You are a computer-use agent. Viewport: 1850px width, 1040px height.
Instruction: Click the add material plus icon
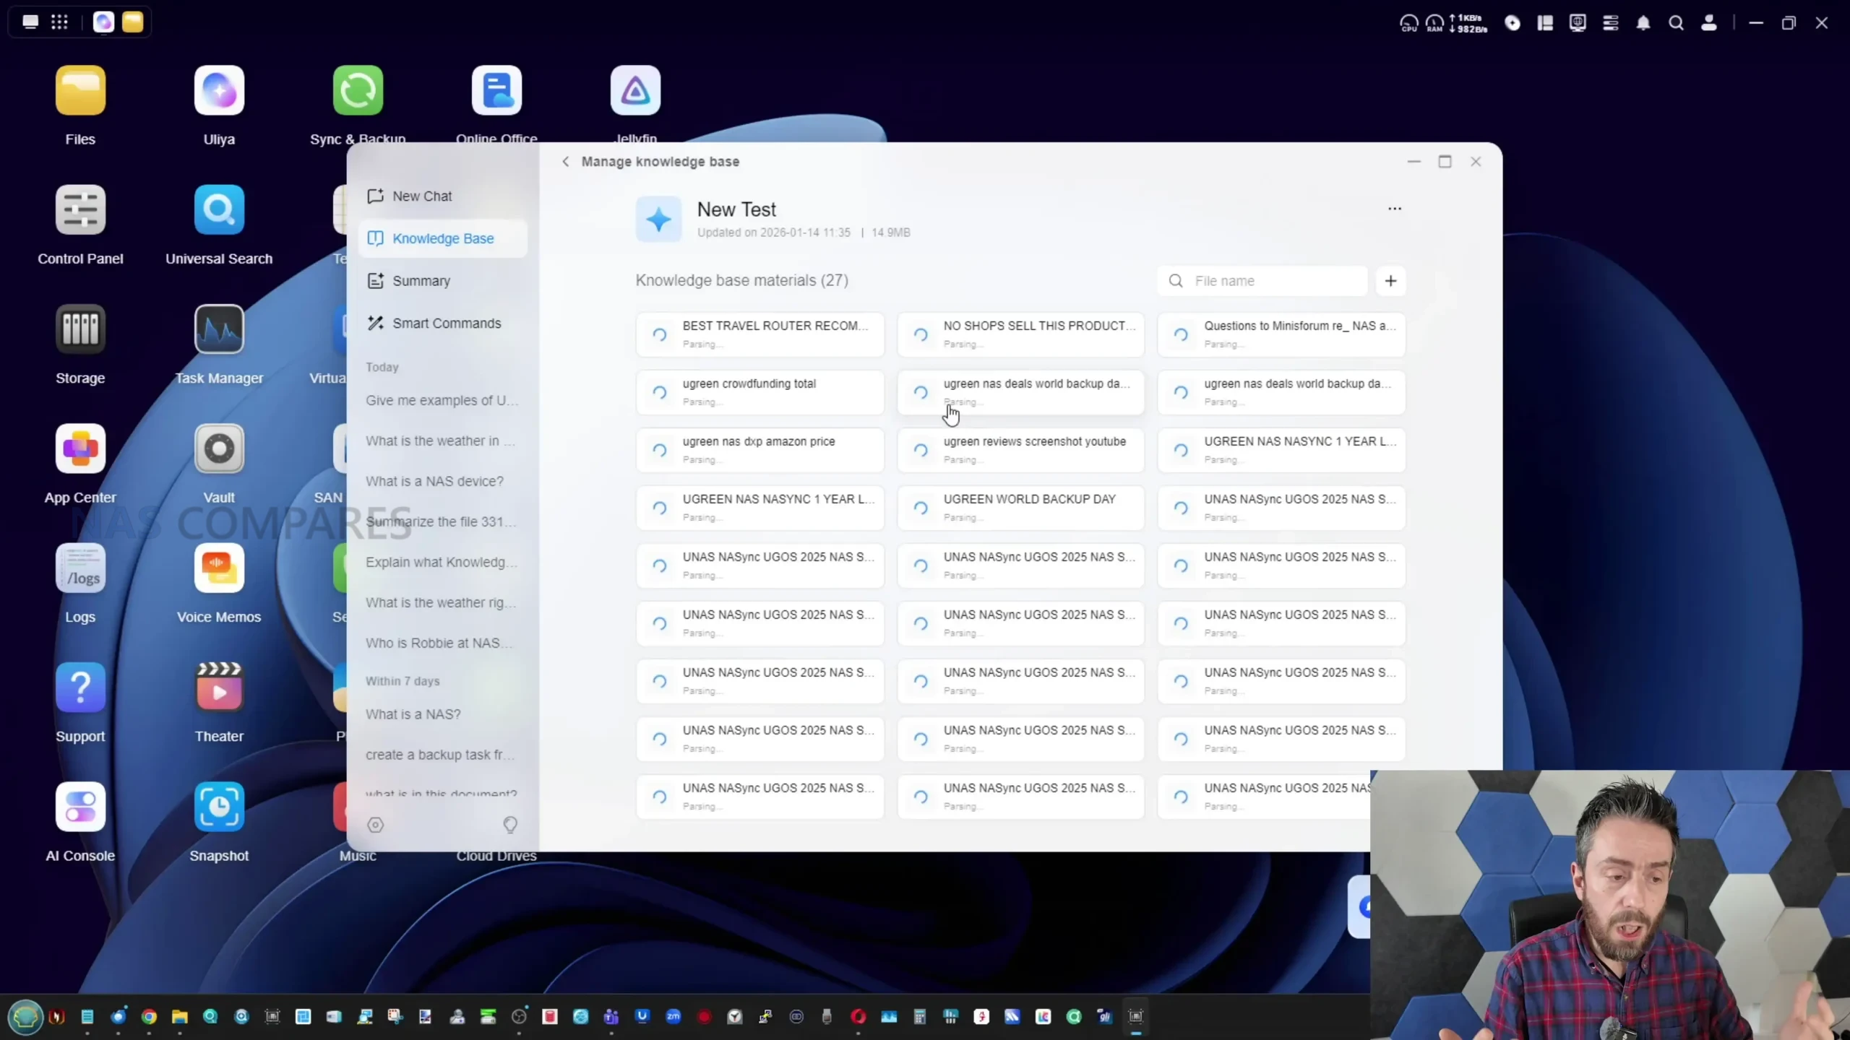pyautogui.click(x=1390, y=281)
